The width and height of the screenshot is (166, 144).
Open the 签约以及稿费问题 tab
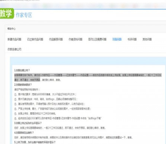coord(97,39)
